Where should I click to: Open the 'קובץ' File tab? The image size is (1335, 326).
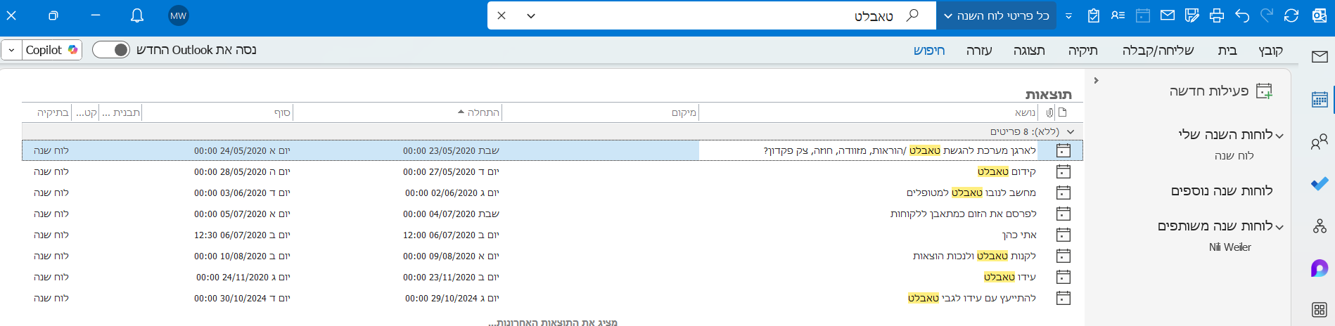pos(1270,50)
